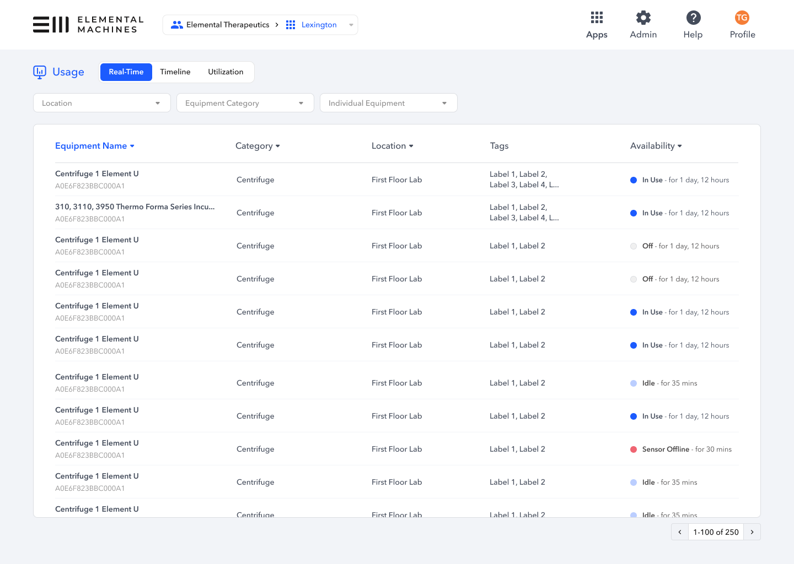The width and height of the screenshot is (794, 564).
Task: Click the Centrifuge 1 Element U name in the row with Label 3 tags
Action: pos(97,173)
